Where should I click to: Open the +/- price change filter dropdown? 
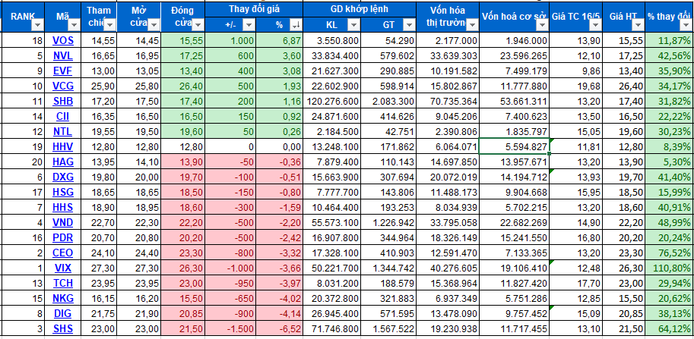(x=249, y=25)
